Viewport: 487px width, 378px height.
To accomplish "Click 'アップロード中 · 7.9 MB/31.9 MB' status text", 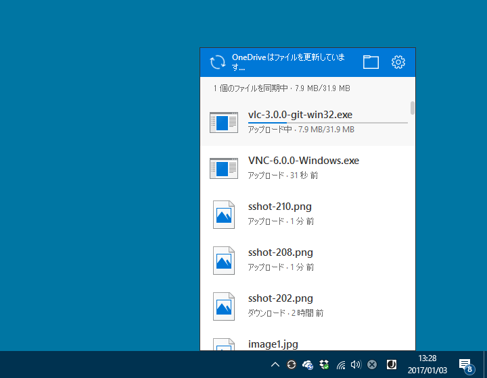I will coord(301,130).
